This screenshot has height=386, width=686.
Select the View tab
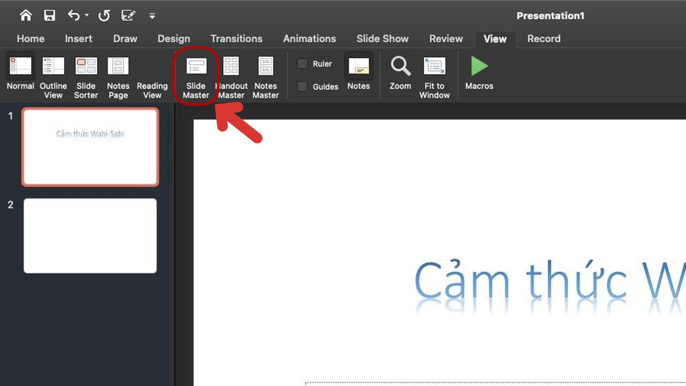(x=495, y=39)
